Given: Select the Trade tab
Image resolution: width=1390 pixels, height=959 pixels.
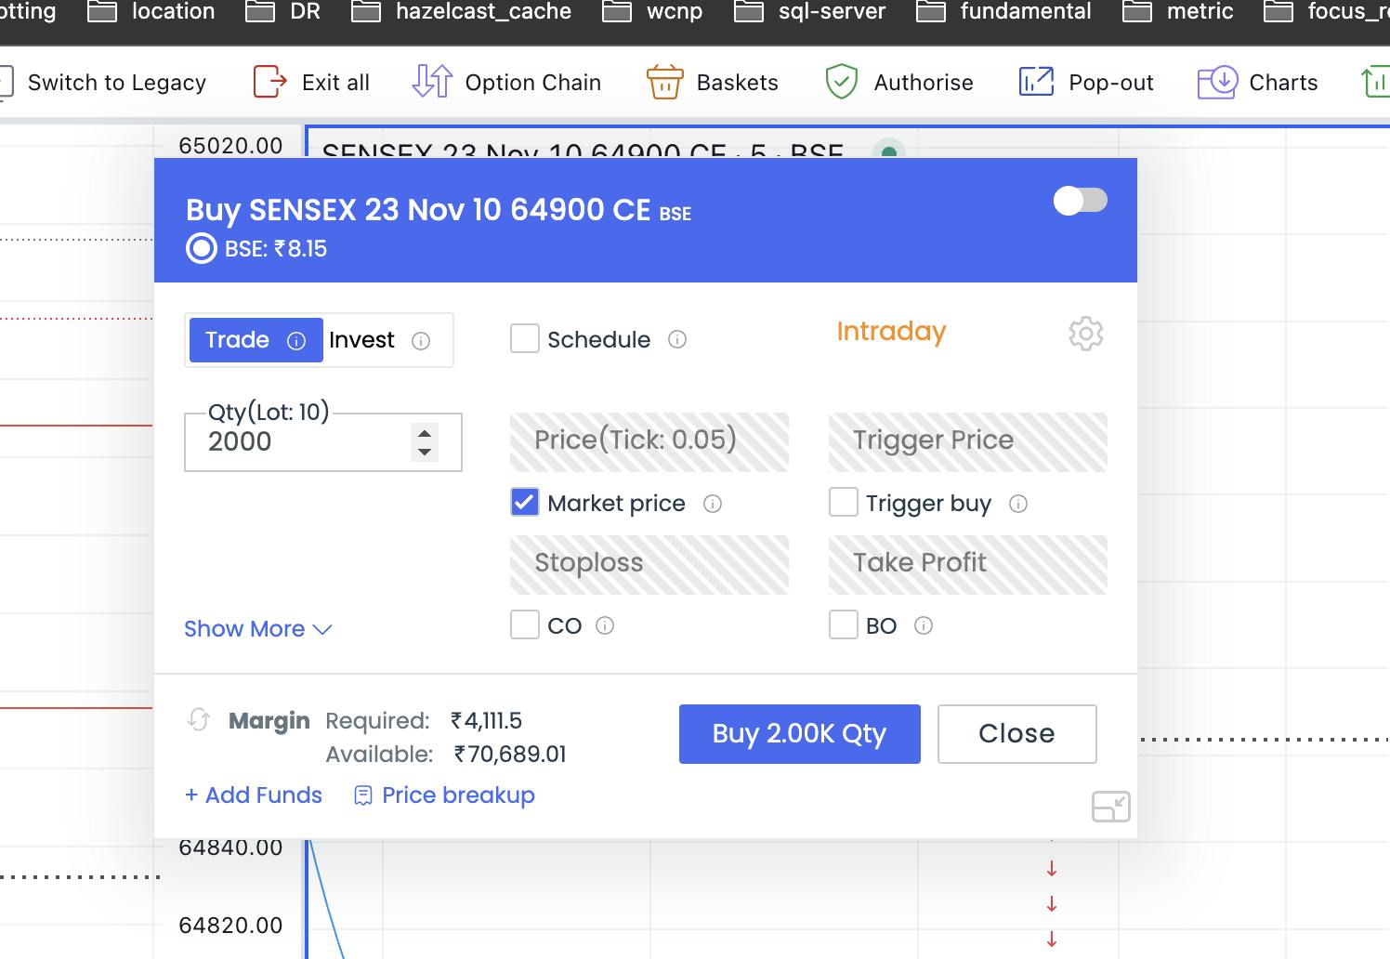Looking at the screenshot, I should click(x=256, y=340).
